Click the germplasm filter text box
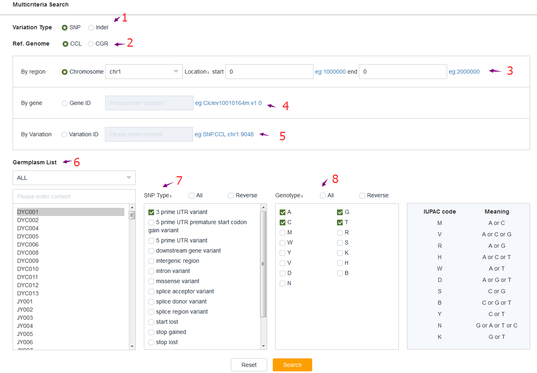The height and width of the screenshot is (373, 537). (74, 196)
